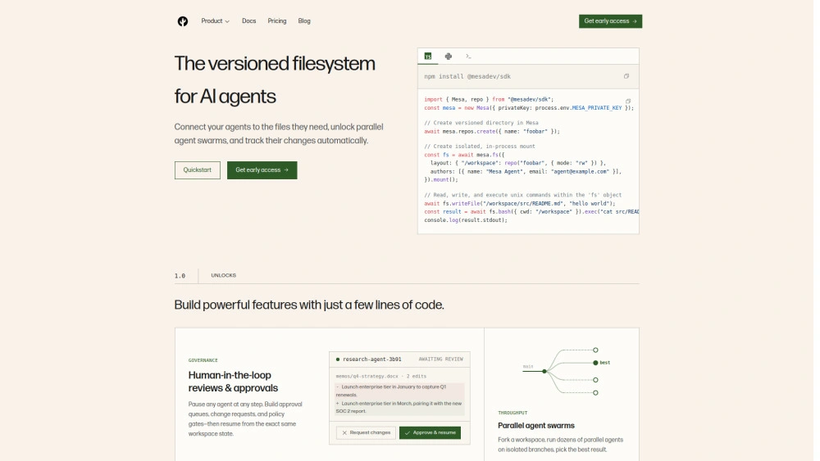Viewport: 820px width, 461px height.
Task: Click Get early access below hero text
Action: point(262,170)
